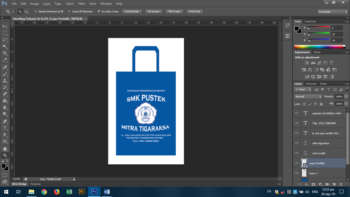Open the File menu
This screenshot has height=197, width=350.
tap(14, 4)
